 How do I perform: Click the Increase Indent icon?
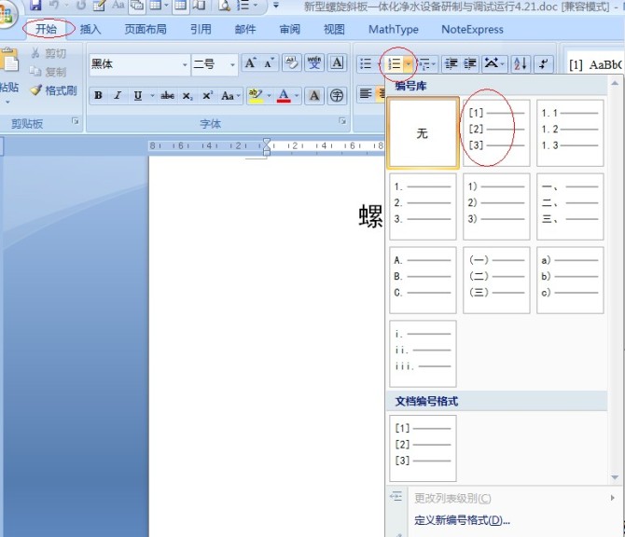click(x=469, y=63)
